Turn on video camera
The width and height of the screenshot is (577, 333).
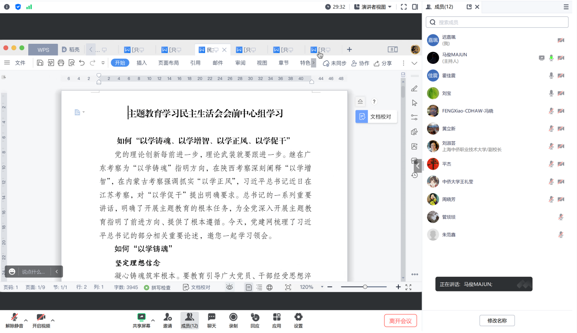pyautogui.click(x=41, y=317)
